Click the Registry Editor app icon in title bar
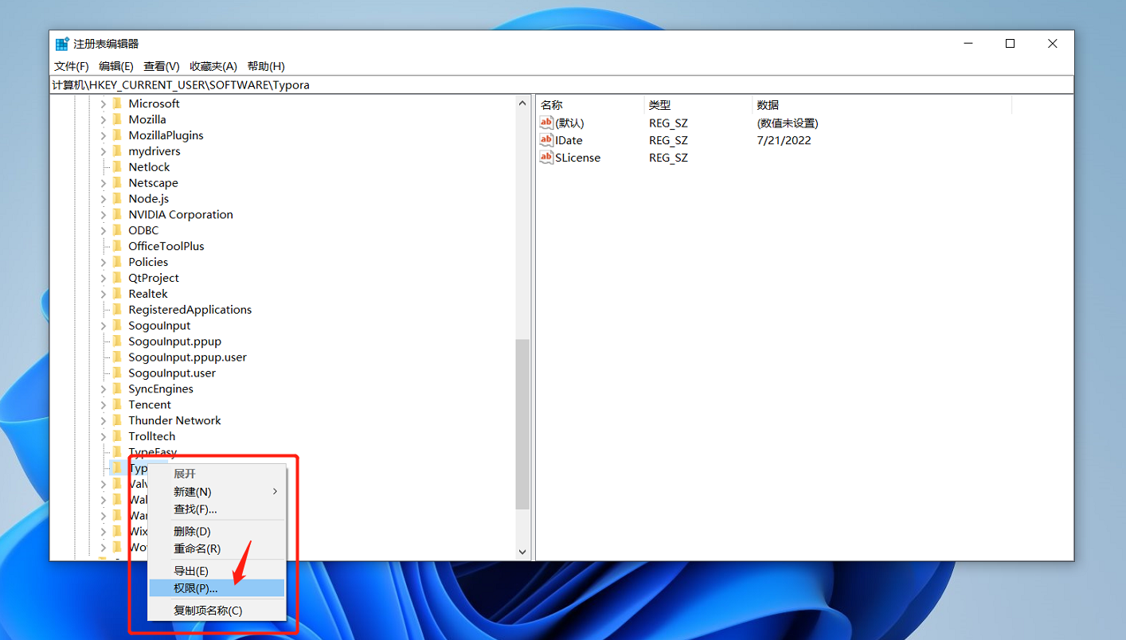 point(62,44)
